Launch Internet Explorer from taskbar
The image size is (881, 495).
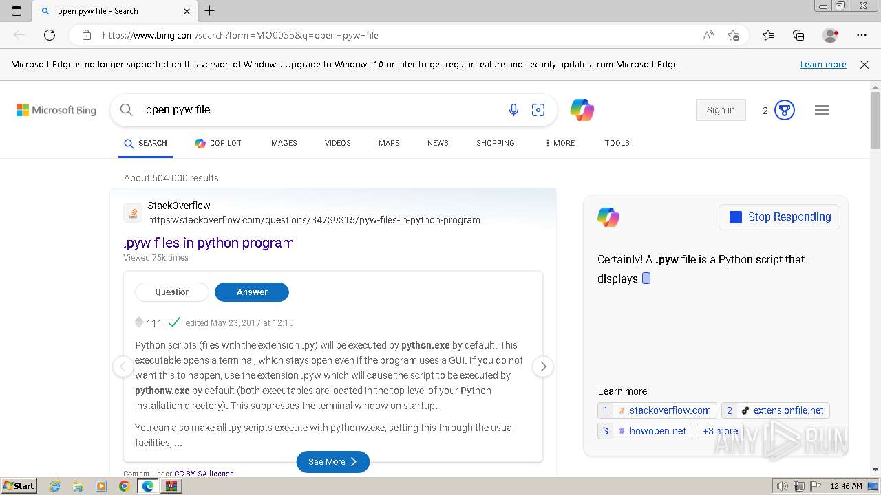[x=54, y=486]
